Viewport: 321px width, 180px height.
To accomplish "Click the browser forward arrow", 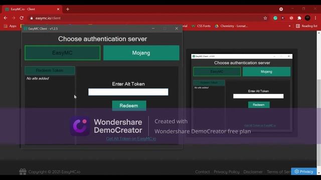I will coord(14,18).
